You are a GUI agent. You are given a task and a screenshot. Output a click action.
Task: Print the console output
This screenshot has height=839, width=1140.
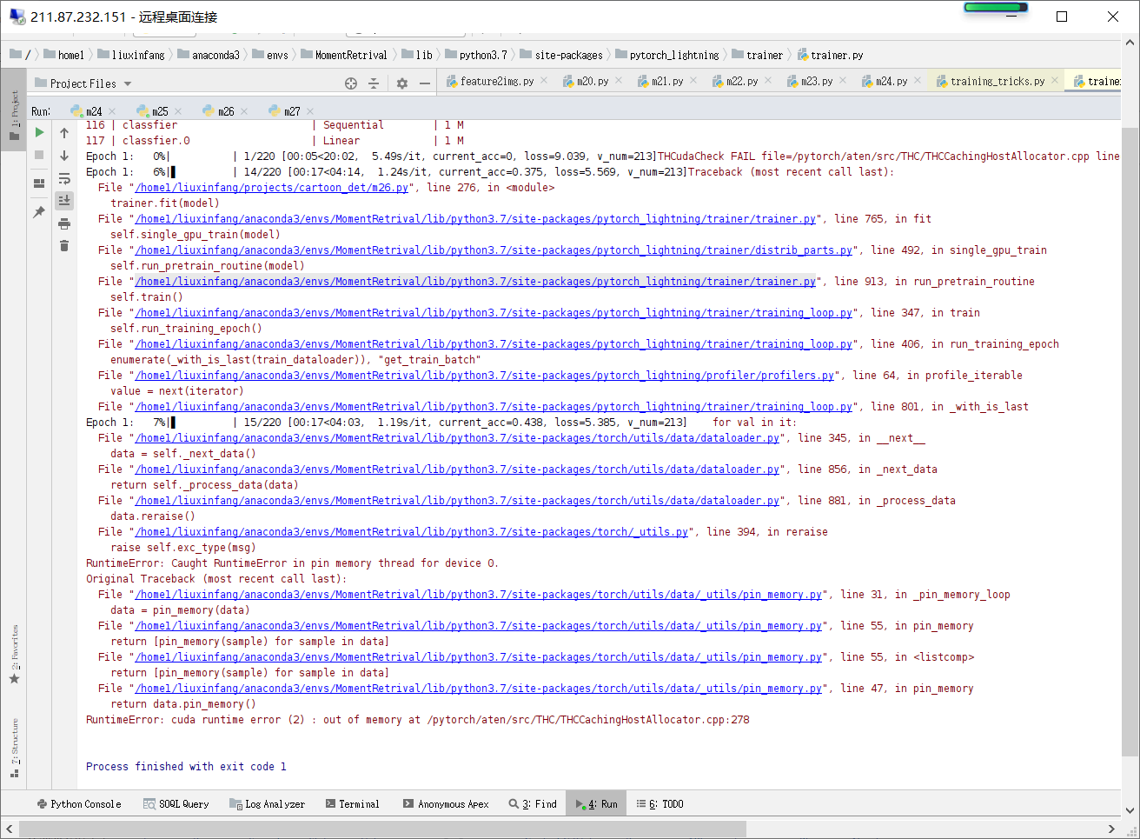(64, 223)
